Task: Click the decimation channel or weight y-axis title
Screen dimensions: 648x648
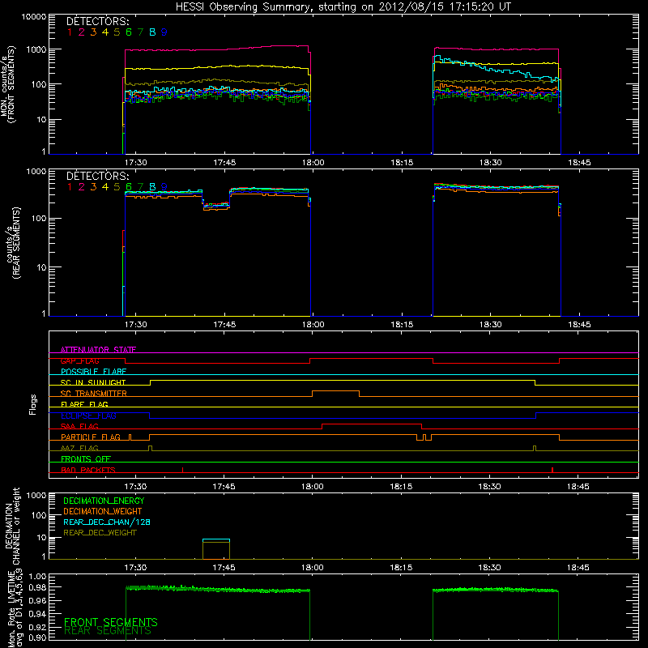Action: (11, 526)
